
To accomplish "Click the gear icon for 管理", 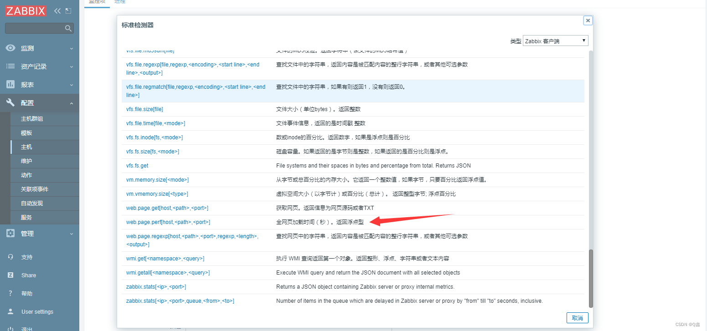I will coord(10,234).
